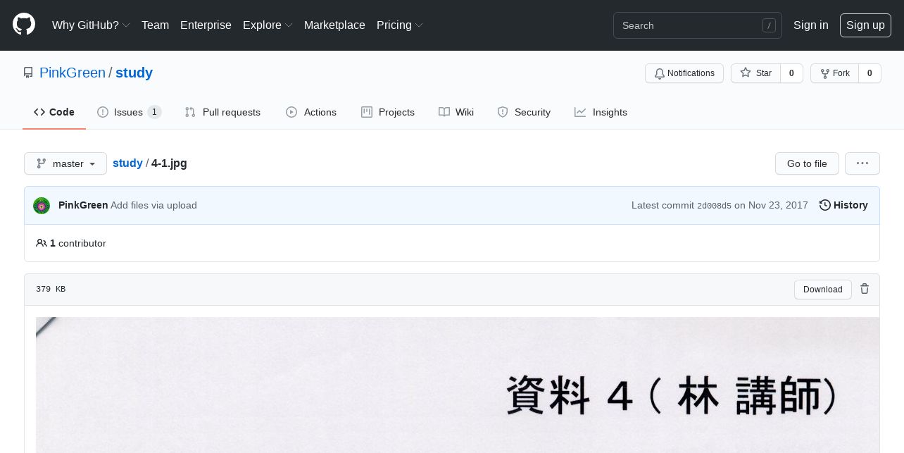Image resolution: width=904 pixels, height=453 pixels.
Task: Open the Pull requests tab
Action: click(x=222, y=112)
